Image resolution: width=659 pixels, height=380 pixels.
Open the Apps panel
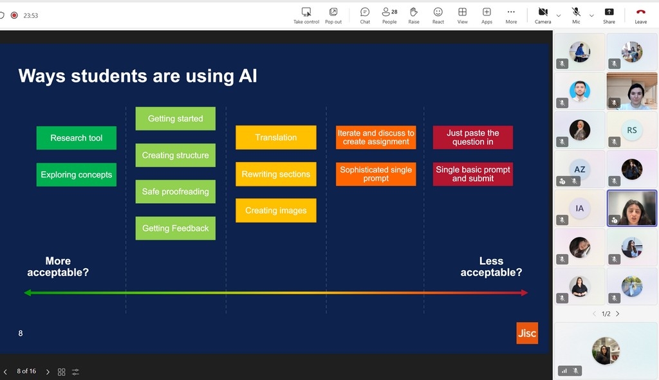point(487,15)
